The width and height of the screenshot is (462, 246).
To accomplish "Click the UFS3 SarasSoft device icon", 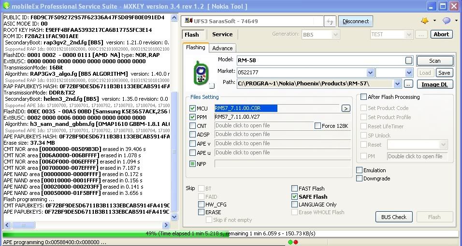I will pos(189,21).
